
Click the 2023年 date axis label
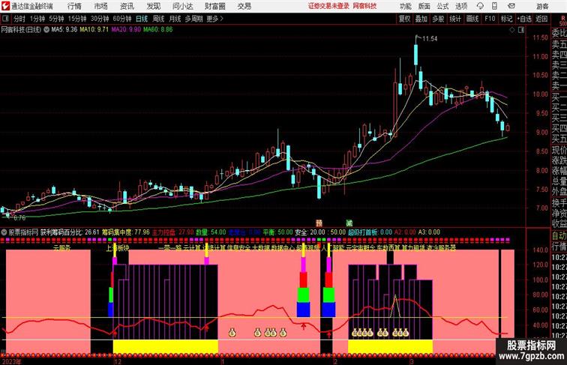(11, 361)
